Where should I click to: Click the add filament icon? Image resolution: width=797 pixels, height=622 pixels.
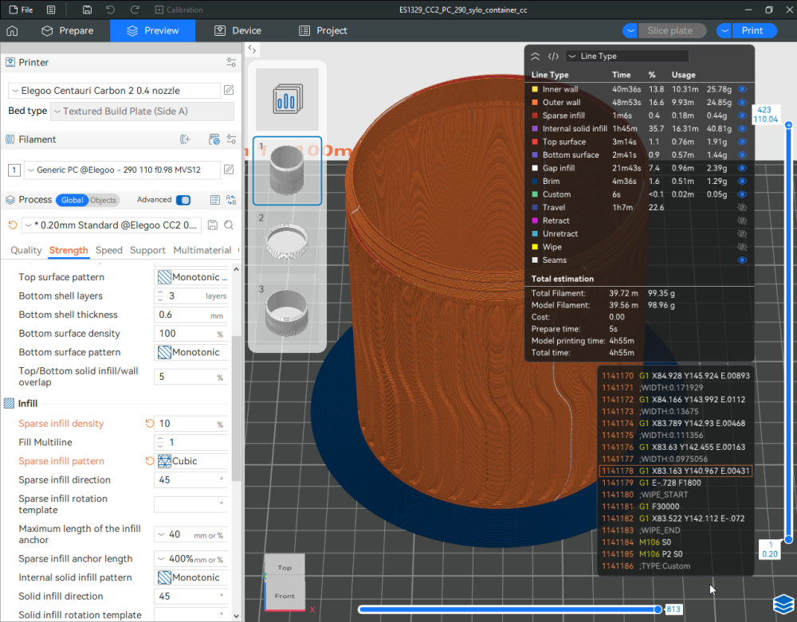click(186, 139)
